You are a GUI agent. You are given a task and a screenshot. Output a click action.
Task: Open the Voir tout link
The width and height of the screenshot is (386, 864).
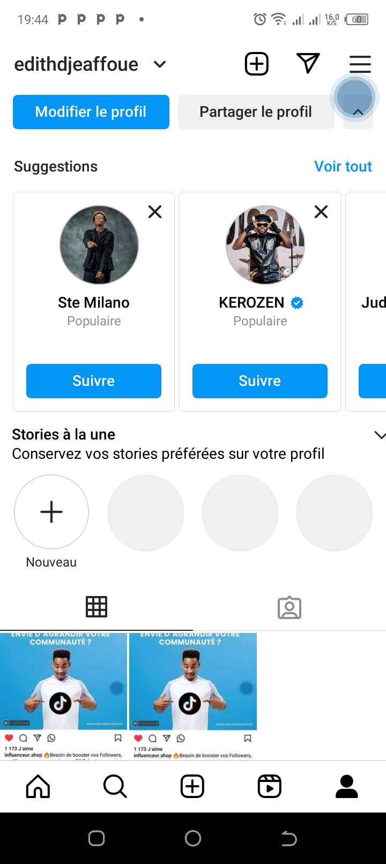point(343,167)
